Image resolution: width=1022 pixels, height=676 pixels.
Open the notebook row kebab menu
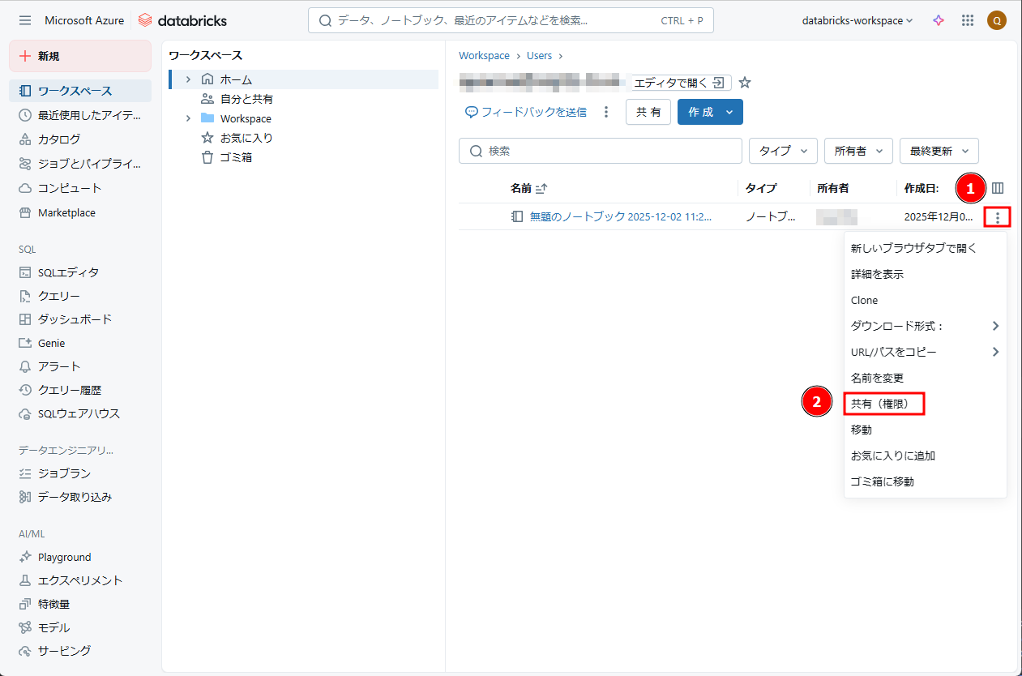[x=998, y=216]
